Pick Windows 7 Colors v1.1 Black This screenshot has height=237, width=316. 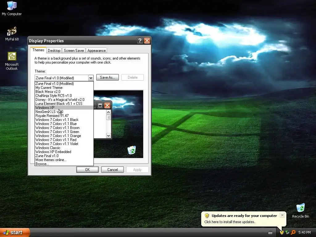pyautogui.click(x=64, y=120)
